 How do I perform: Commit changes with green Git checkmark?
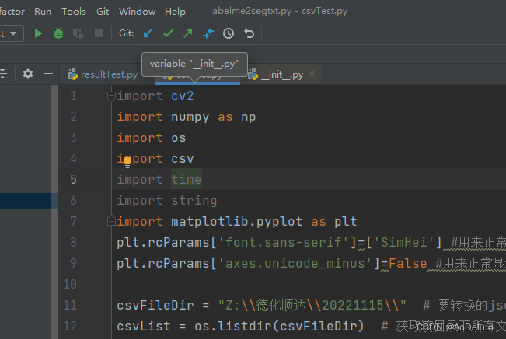pos(168,33)
